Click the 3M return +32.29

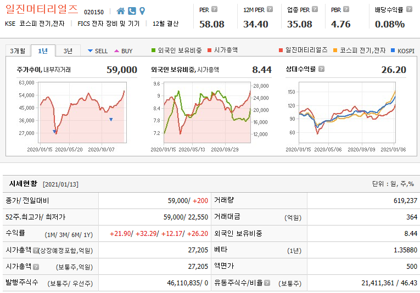click(x=146, y=234)
